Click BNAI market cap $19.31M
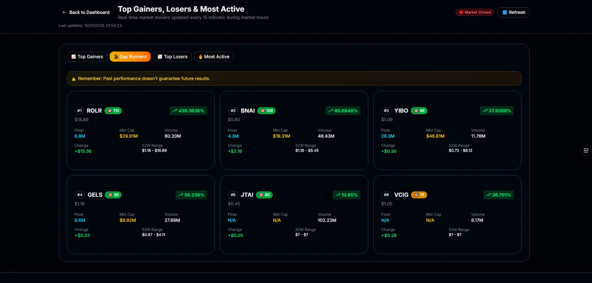 (281, 136)
